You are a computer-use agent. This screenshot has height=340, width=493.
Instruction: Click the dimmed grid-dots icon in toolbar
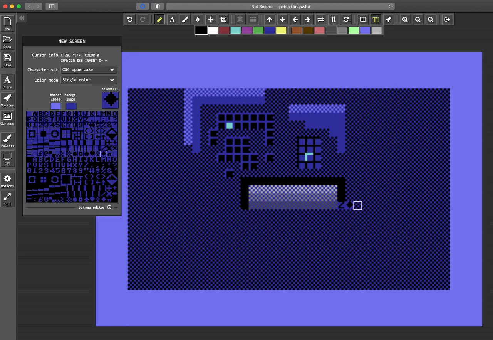coord(253,19)
